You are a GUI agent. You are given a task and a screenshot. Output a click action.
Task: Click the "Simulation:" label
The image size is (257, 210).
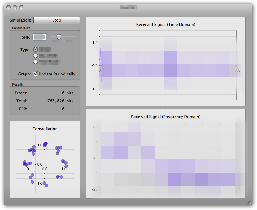[20, 20]
